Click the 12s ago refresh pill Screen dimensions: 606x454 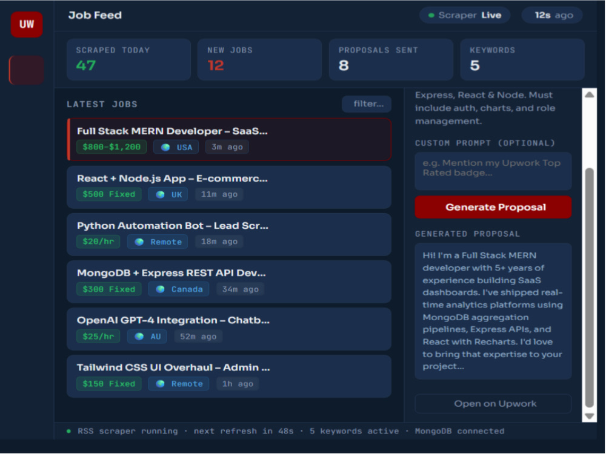pos(552,16)
